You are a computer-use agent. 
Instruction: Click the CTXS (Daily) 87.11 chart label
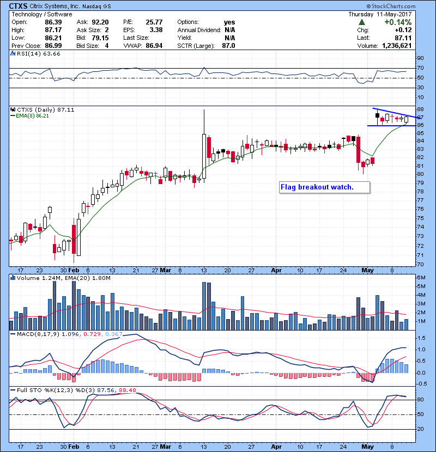pos(46,109)
